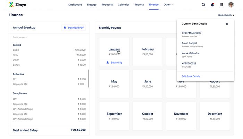Screen dimensions: 243x139
Task: Close the Current Bank Details popup
Action: 227,24
